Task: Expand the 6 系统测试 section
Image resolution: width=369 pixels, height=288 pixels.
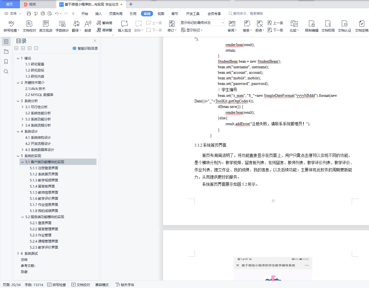Action: coord(18,253)
